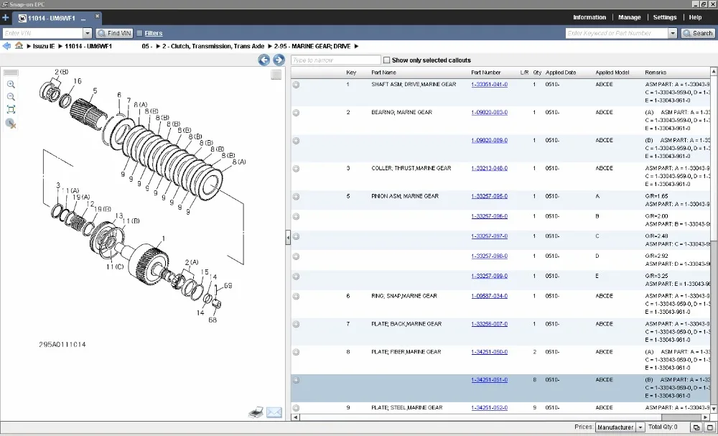Image resolution: width=718 pixels, height=436 pixels.
Task: Show next illustration with right arrow
Action: [279, 60]
